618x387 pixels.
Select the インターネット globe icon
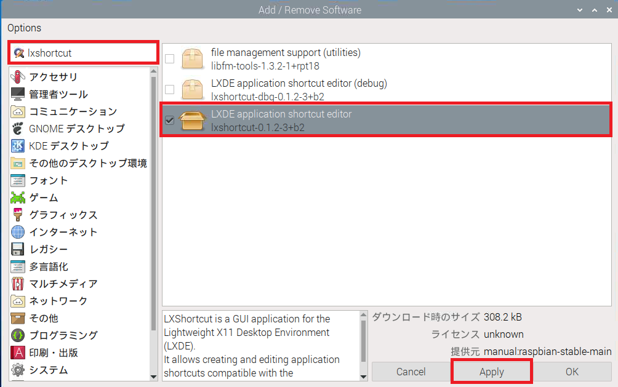(x=18, y=232)
